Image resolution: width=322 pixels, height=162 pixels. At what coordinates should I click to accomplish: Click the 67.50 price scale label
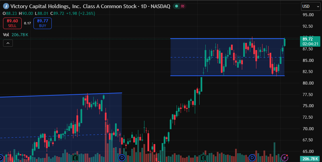coord(308,140)
